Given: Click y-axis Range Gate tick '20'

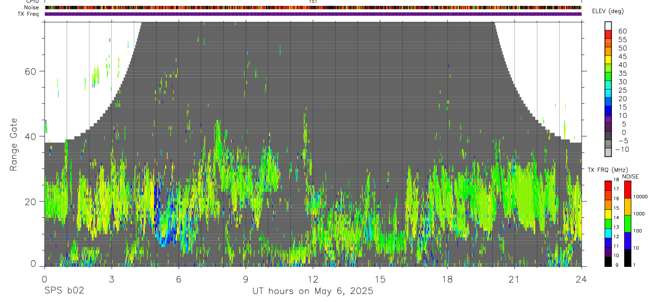Looking at the screenshot, I should [x=30, y=201].
